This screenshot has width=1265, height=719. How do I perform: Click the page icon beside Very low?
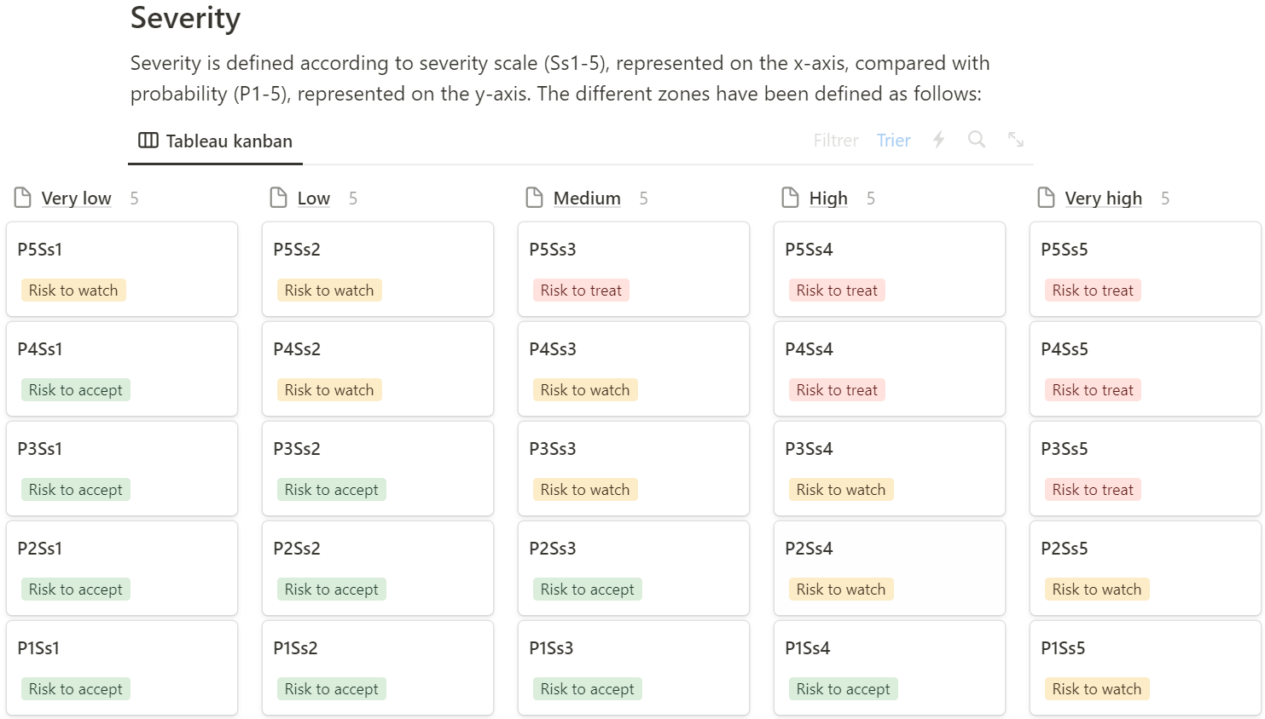[23, 198]
